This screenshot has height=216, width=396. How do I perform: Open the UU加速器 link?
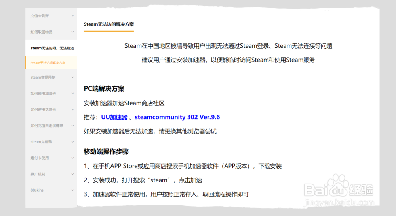tap(114, 117)
